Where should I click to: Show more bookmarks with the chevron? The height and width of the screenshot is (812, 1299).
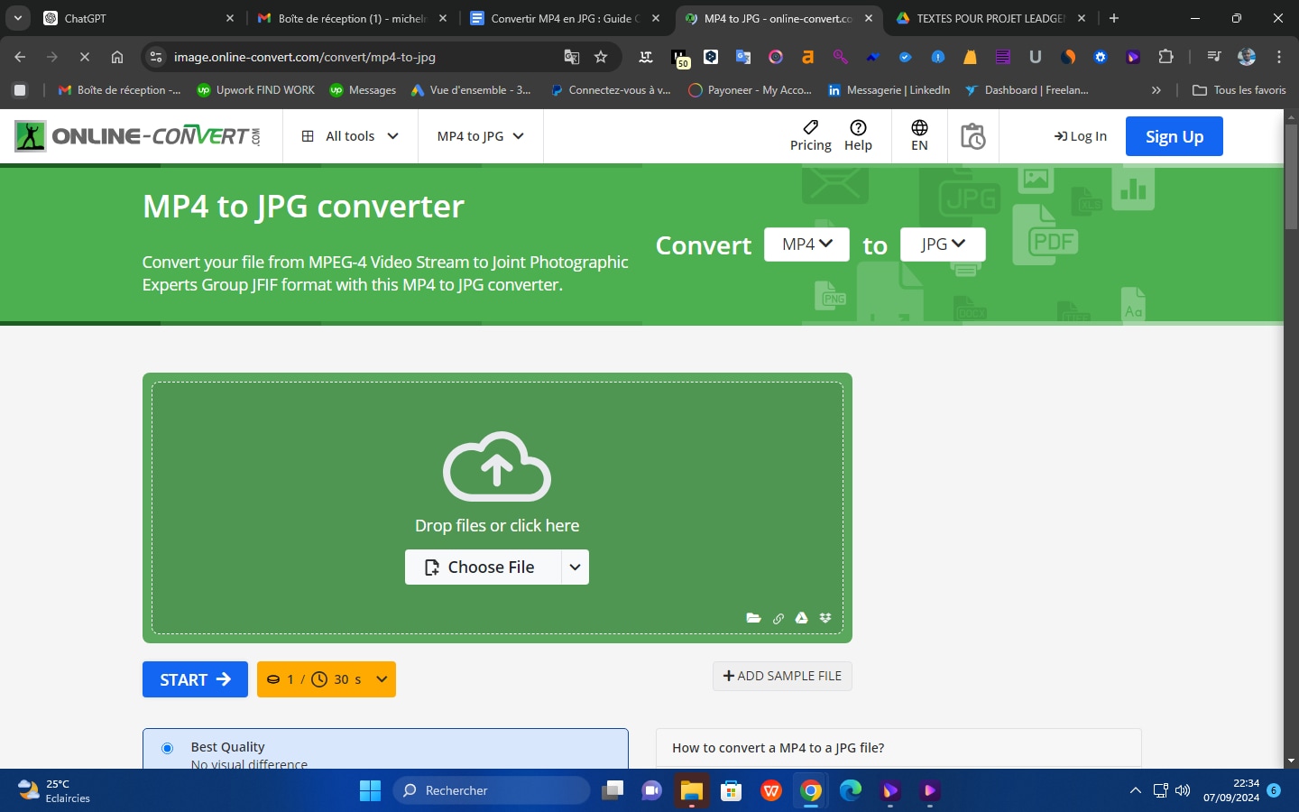click(x=1156, y=90)
